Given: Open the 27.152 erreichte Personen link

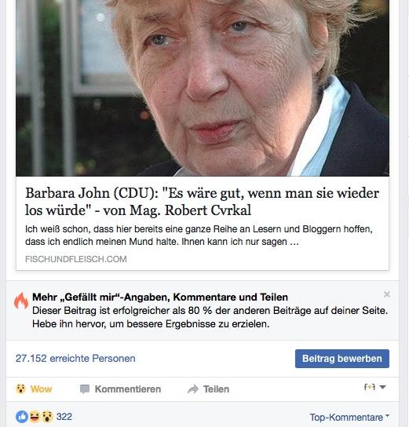Looking at the screenshot, I should click(75, 359).
